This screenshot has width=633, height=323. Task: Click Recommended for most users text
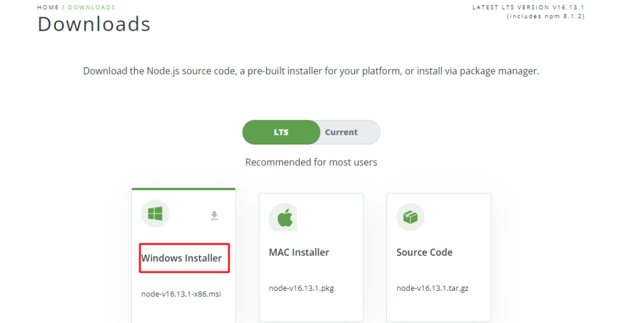(312, 162)
